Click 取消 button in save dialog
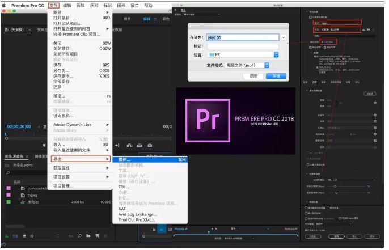389x250 pixels. (253, 76)
